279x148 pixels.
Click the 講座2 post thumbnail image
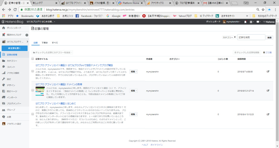[x=40, y=91]
